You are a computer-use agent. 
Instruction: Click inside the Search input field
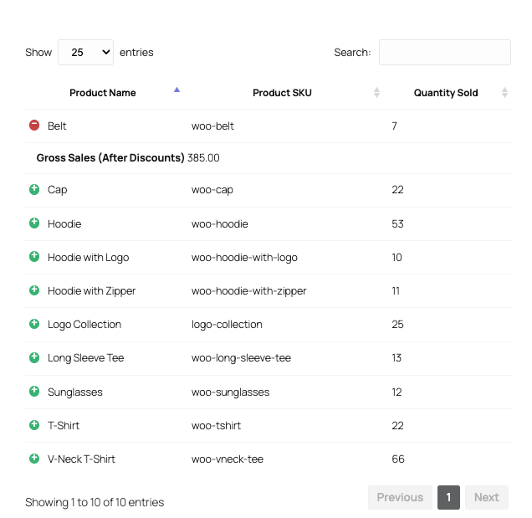[x=444, y=52]
